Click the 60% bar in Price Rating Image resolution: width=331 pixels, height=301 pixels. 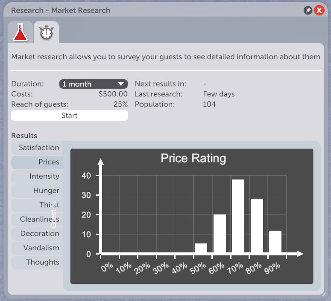coord(220,234)
